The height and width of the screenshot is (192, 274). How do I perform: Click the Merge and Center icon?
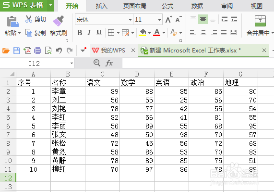pyautogui.click(x=260, y=21)
